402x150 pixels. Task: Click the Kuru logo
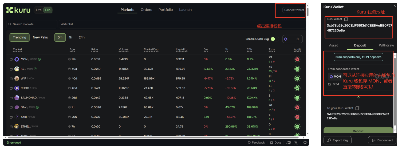pos(18,10)
